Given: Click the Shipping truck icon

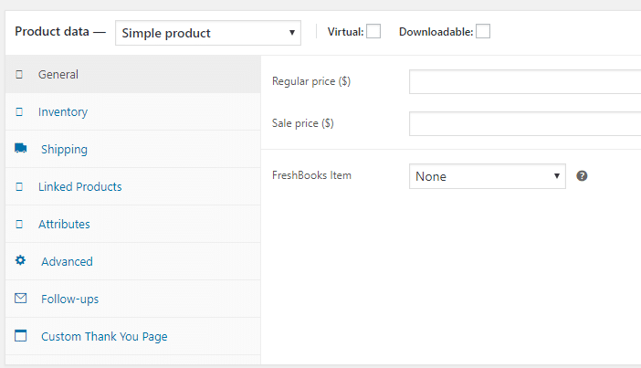Looking at the screenshot, I should click(x=20, y=149).
